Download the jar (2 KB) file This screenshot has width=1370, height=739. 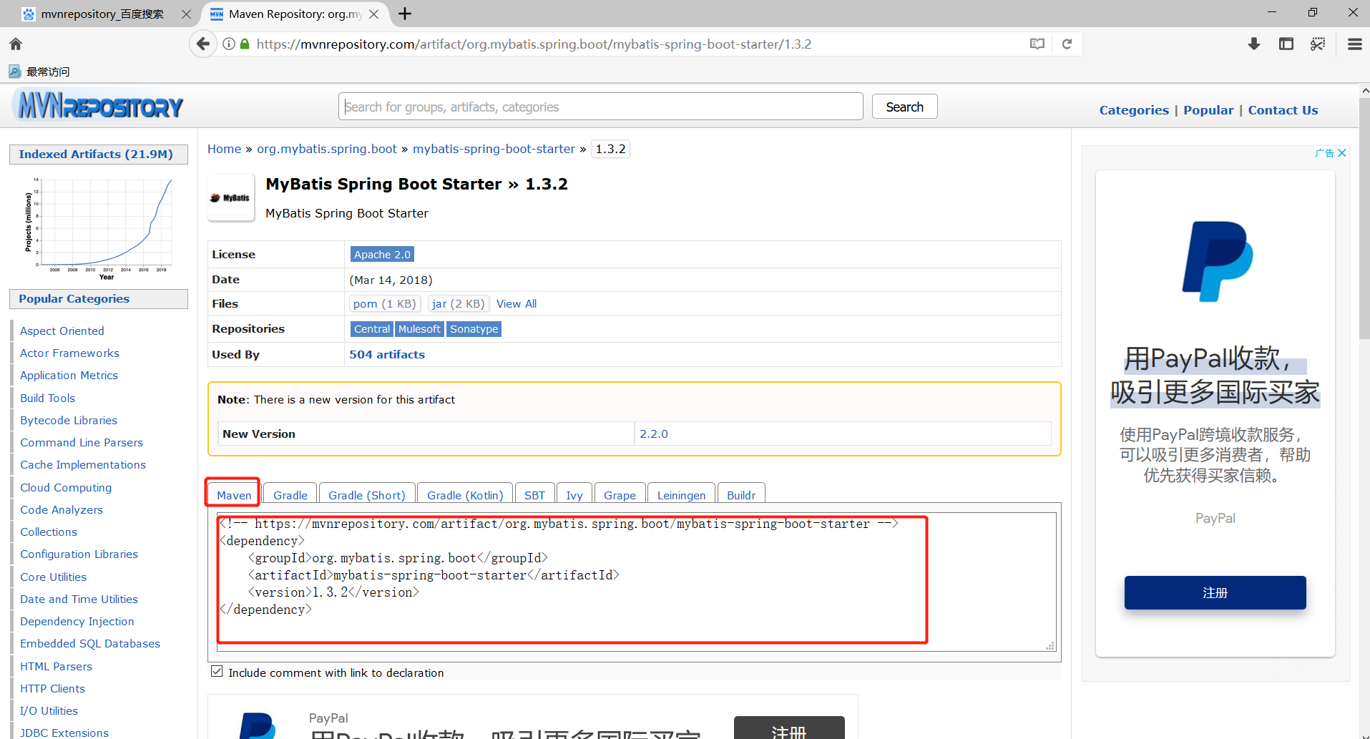[x=458, y=303]
